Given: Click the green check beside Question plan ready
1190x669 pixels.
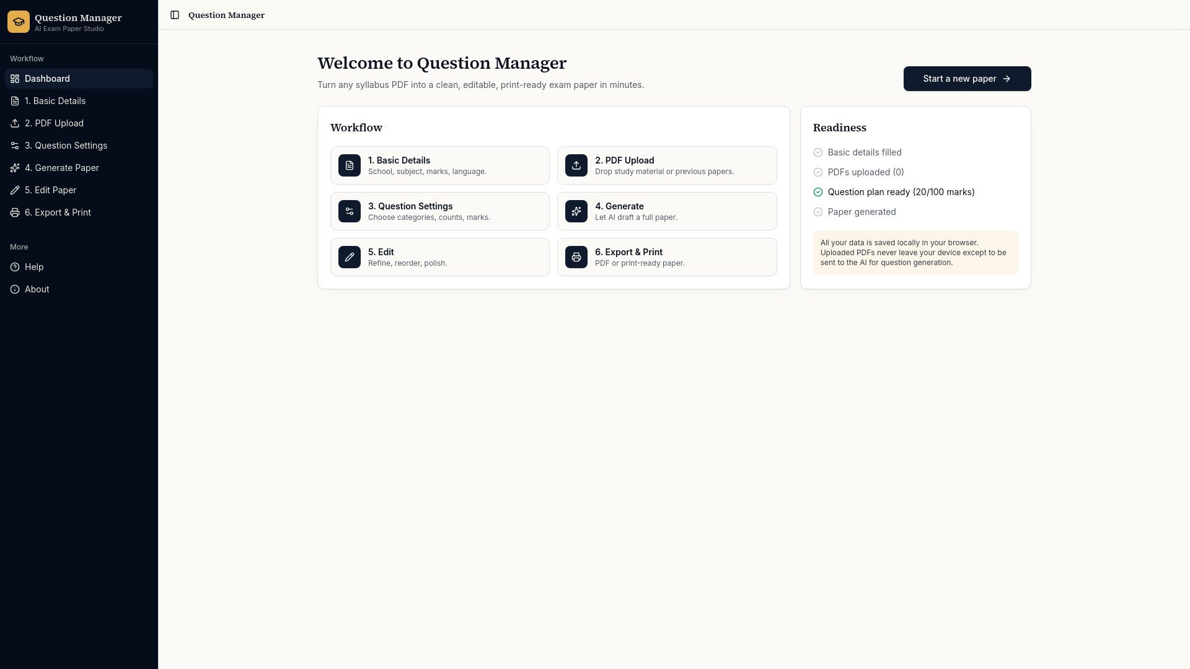Looking at the screenshot, I should tap(818, 192).
